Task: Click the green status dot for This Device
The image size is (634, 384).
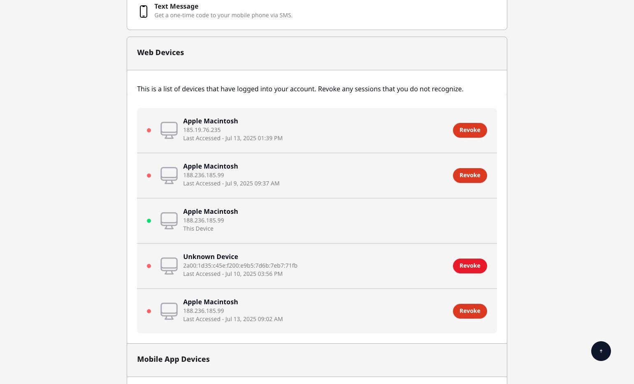Action: 149,221
